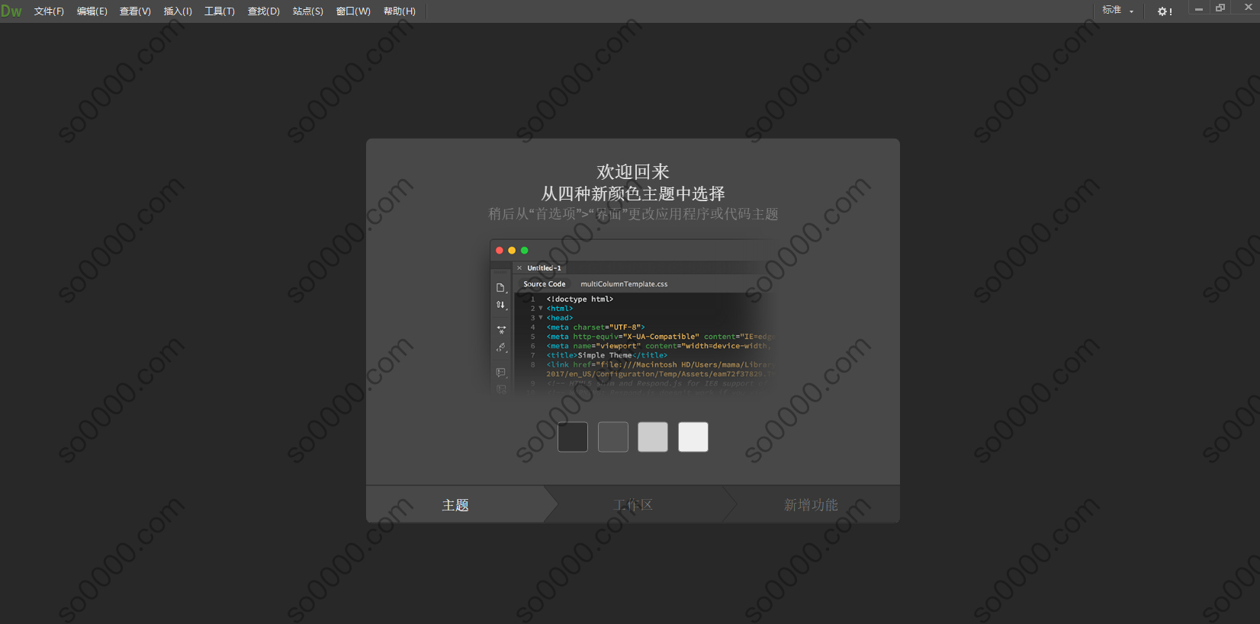The width and height of the screenshot is (1260, 624).
Task: Go to the 工作区 step tab
Action: 633,505
